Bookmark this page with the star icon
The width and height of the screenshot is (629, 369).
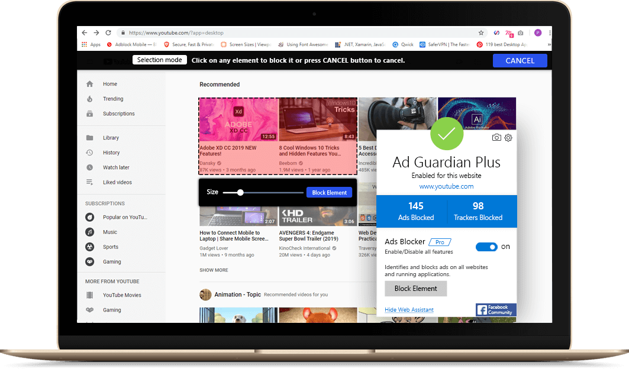[x=481, y=33]
